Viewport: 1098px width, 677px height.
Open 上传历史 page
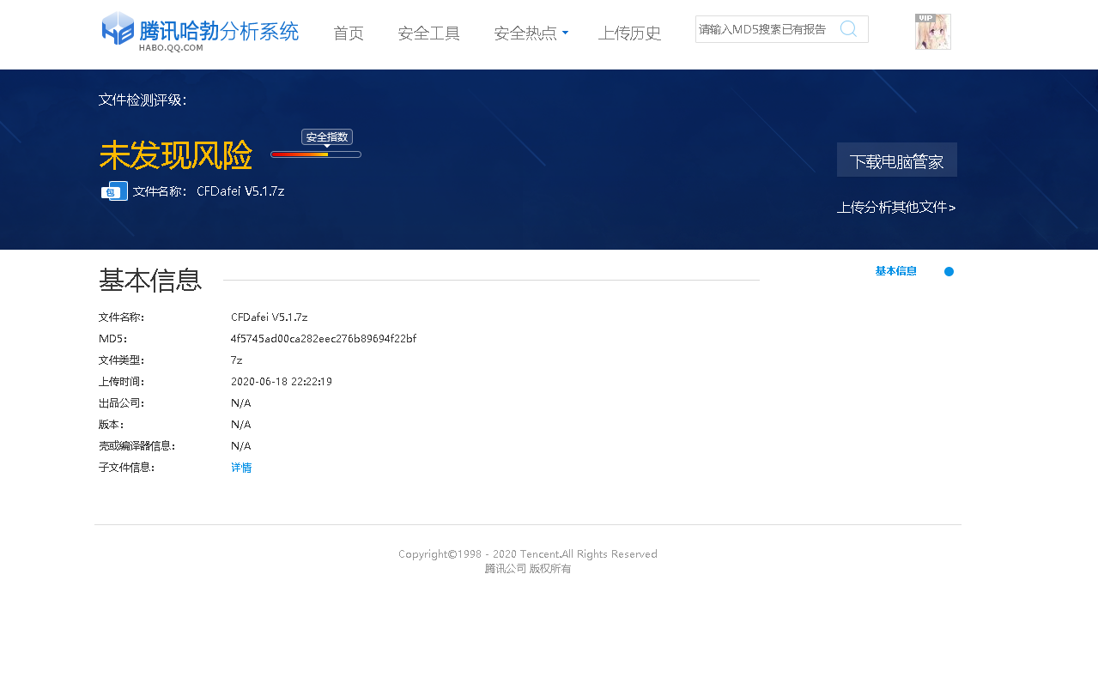(x=629, y=33)
